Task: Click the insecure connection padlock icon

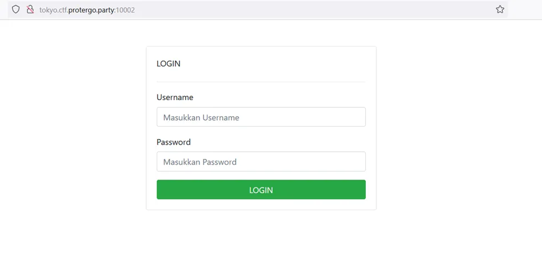Action: [x=30, y=9]
